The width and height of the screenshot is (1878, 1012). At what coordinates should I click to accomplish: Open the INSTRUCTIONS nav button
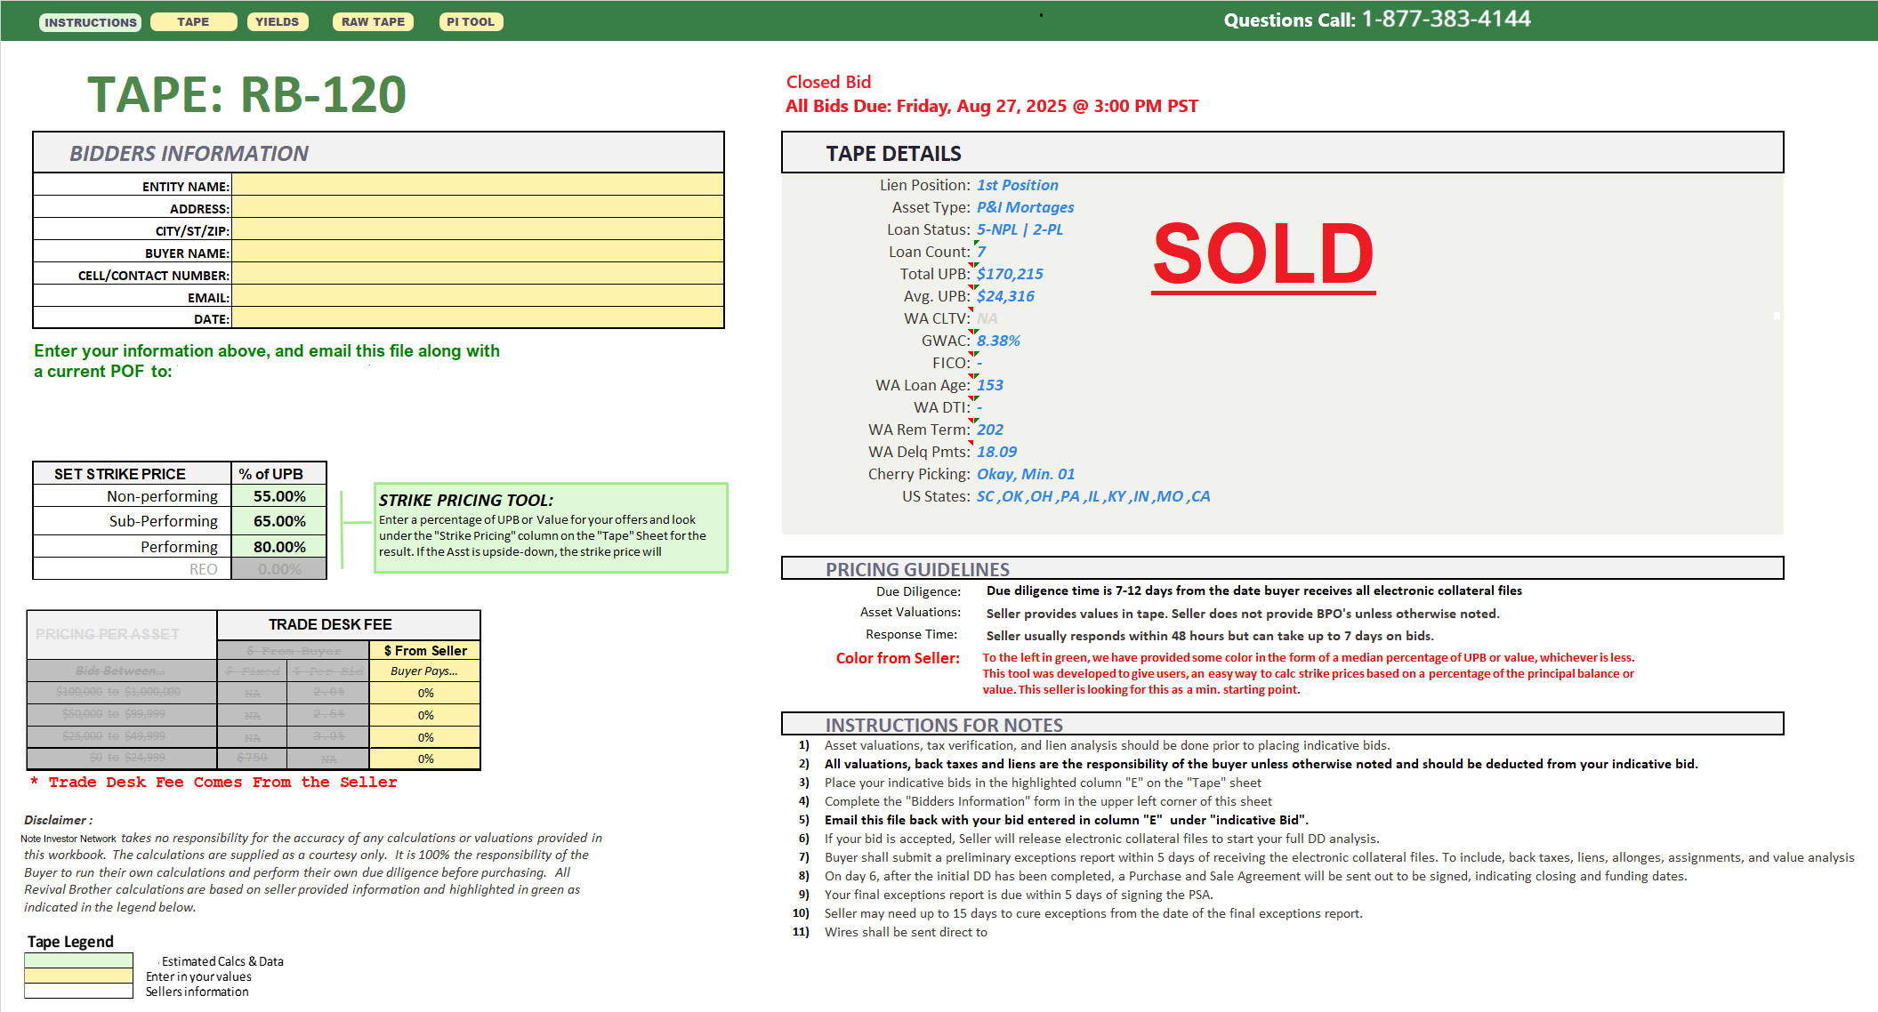[x=90, y=22]
